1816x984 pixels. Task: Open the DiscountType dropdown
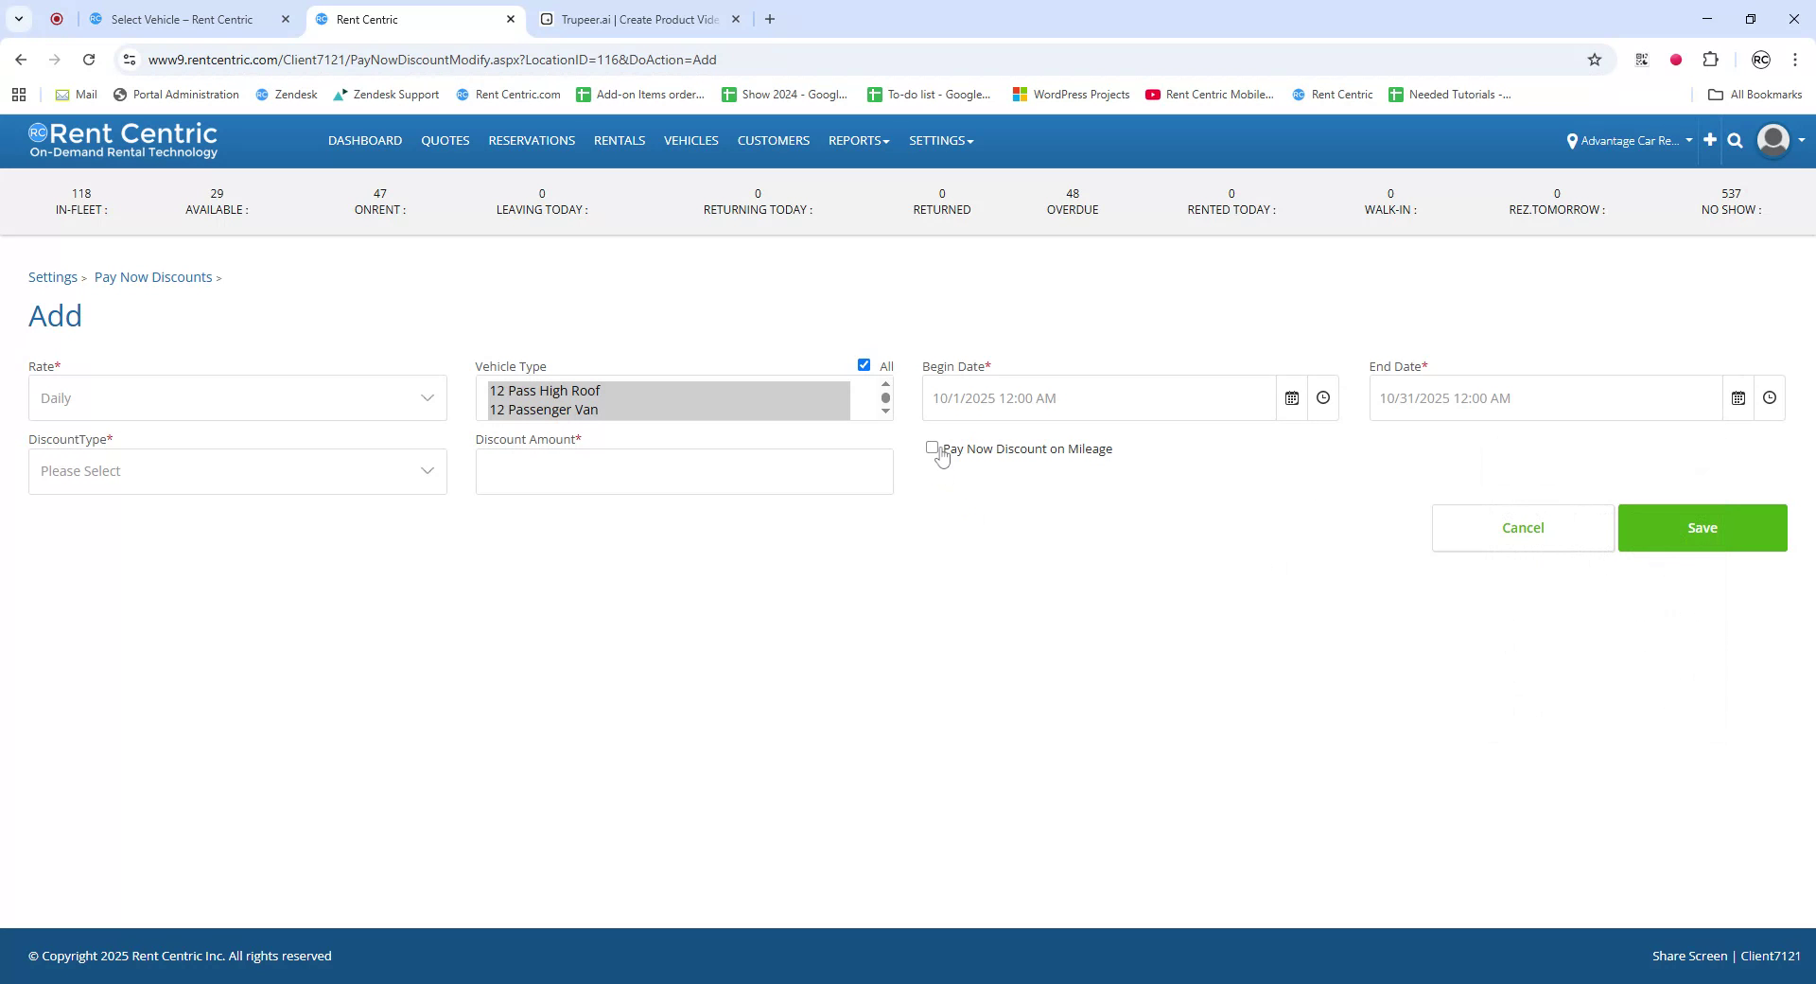pos(236,470)
